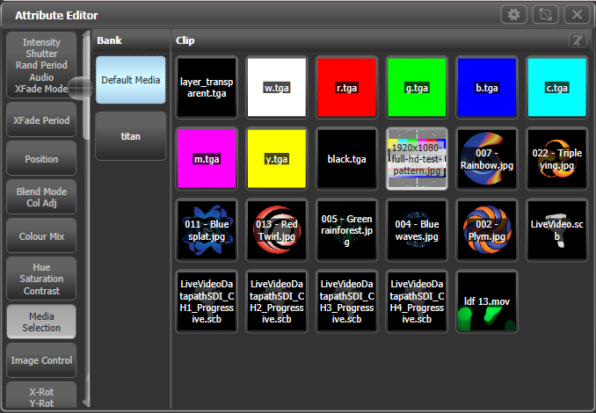Select the LiveVideoDatapathSDI_CH3_Progressive.scb clip
The width and height of the screenshot is (596, 413).
346,301
